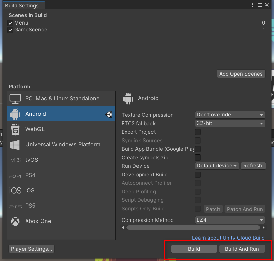Select the PS4 platform entry
Image resolution: width=274 pixels, height=261 pixels.
pyautogui.click(x=61, y=175)
